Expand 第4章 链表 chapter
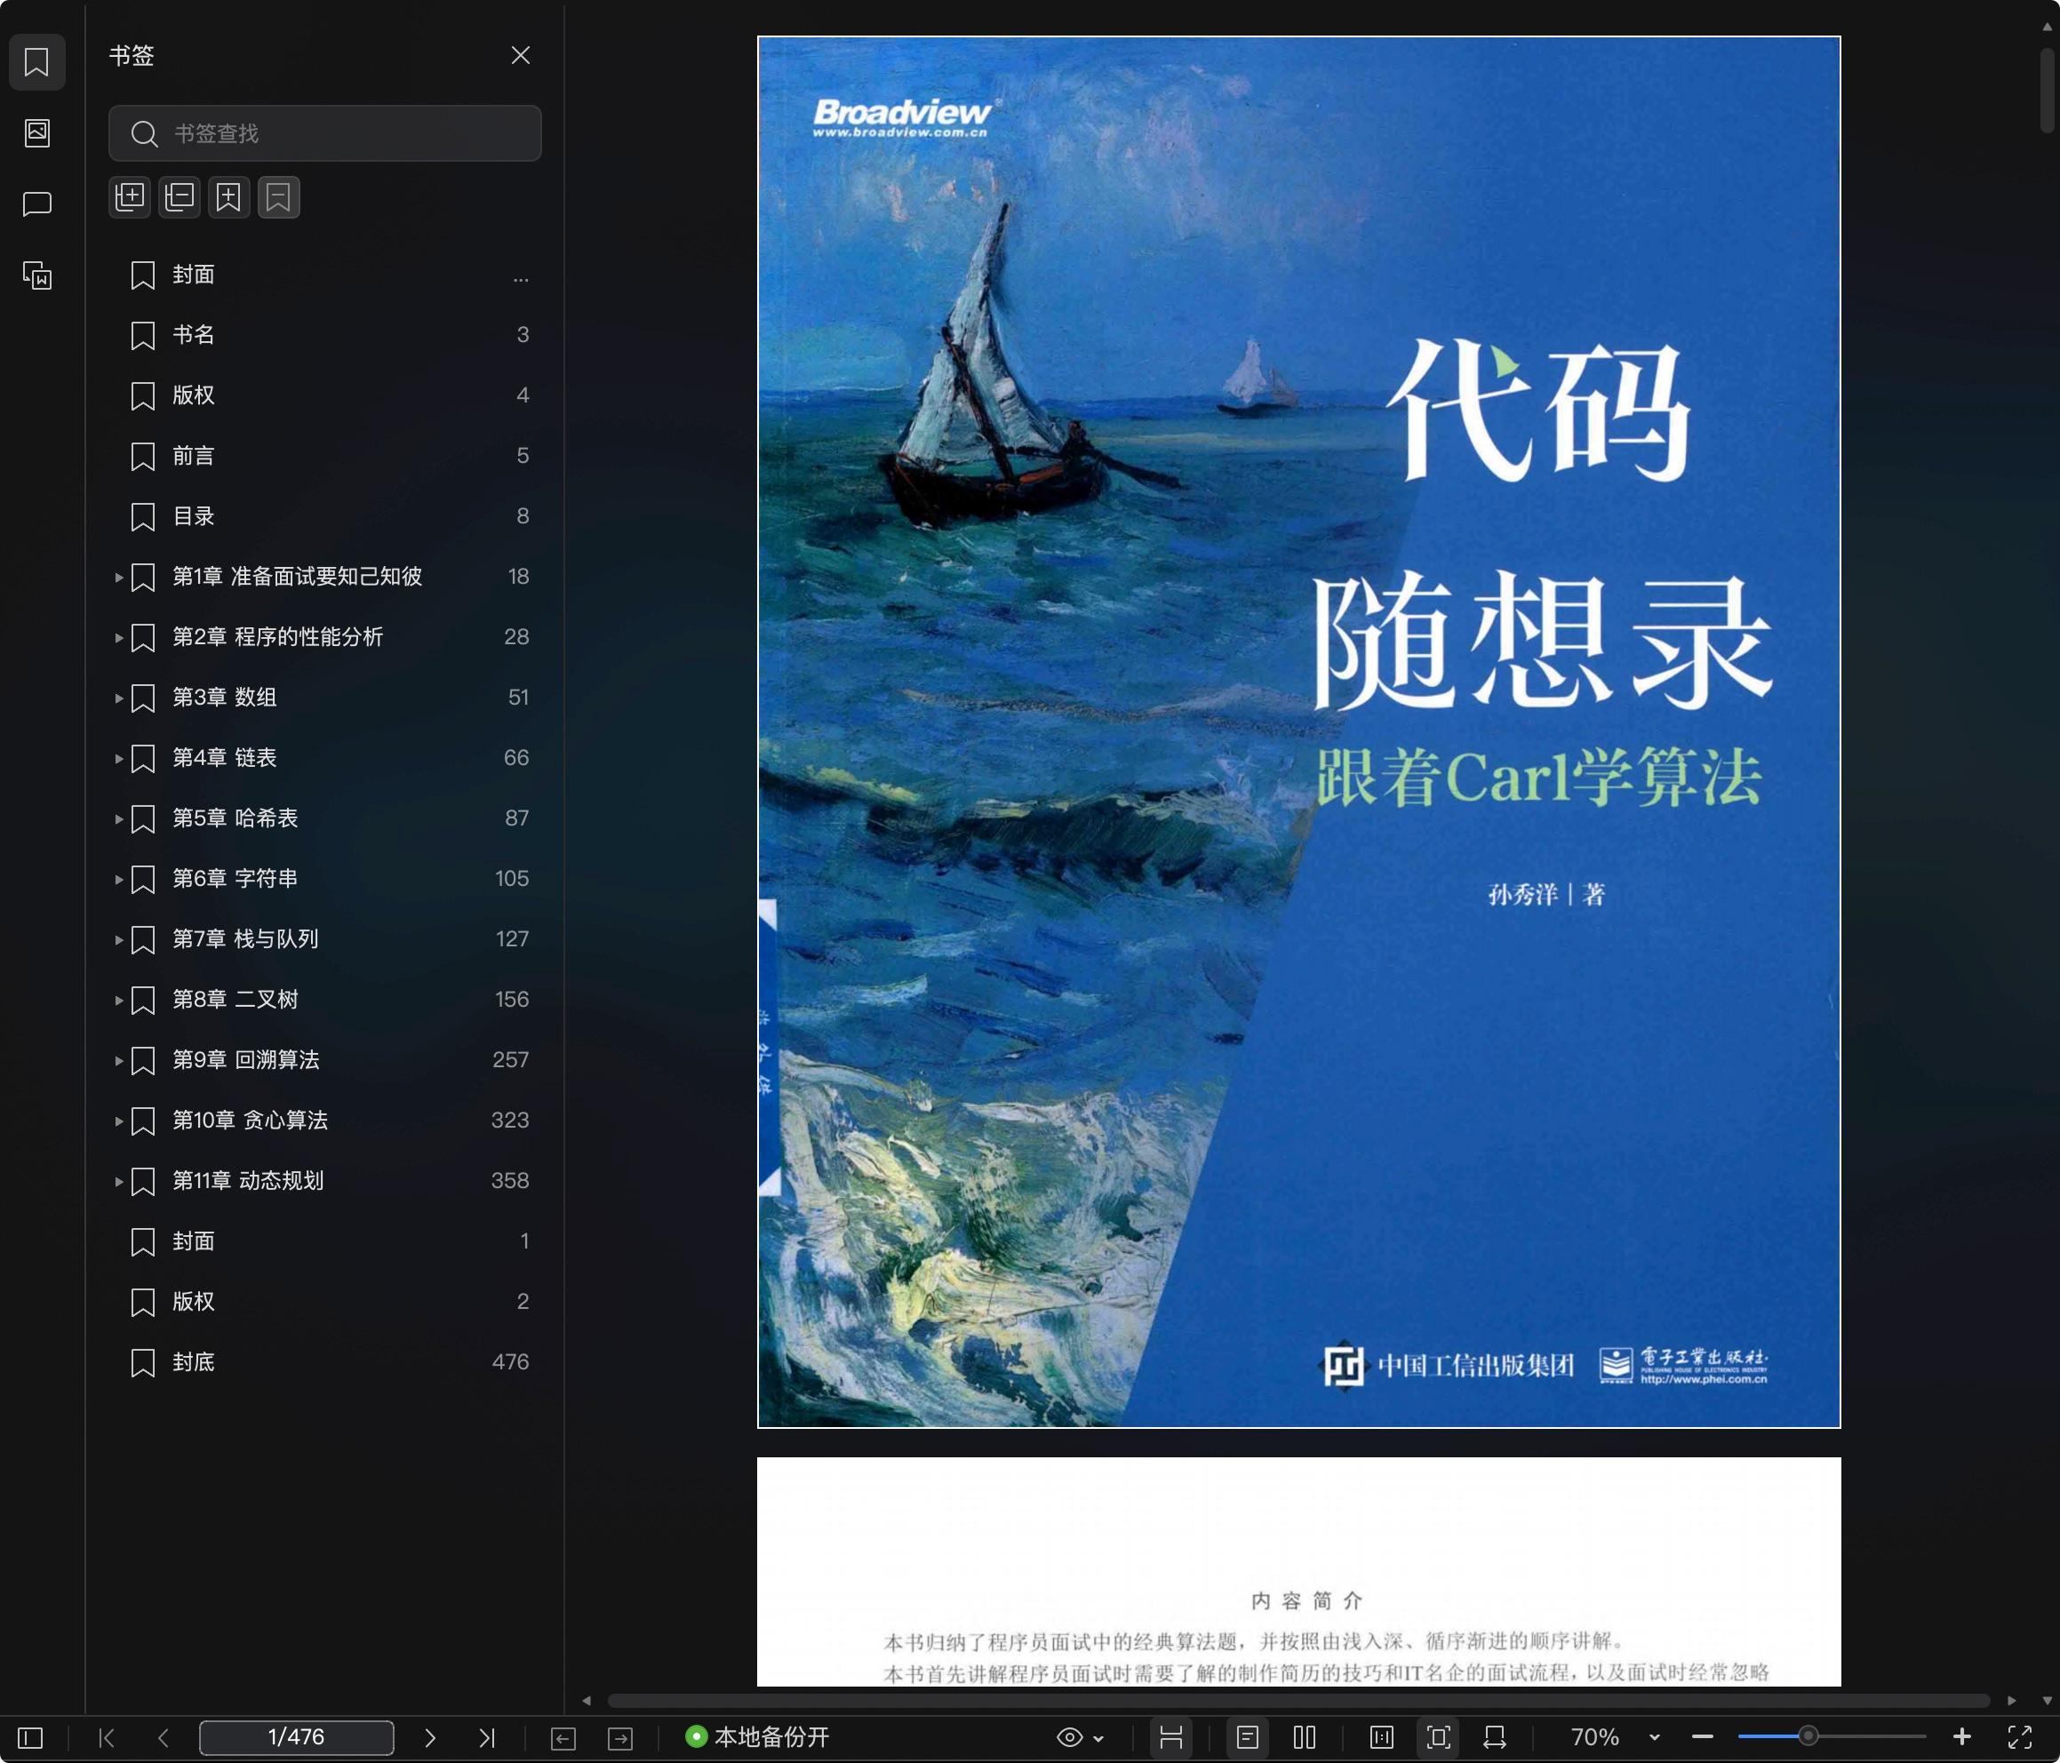Image resolution: width=2060 pixels, height=1763 pixels. click(x=118, y=758)
